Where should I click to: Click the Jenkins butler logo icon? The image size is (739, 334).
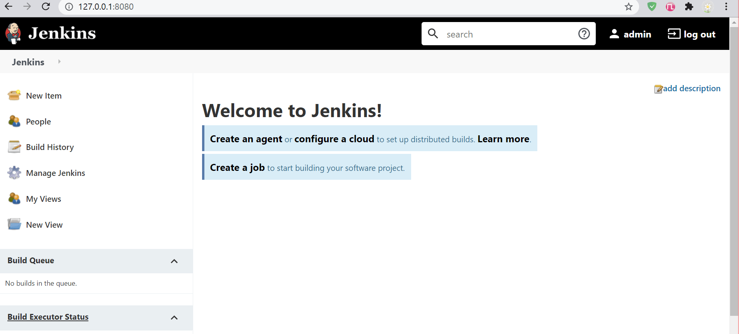[x=13, y=33]
